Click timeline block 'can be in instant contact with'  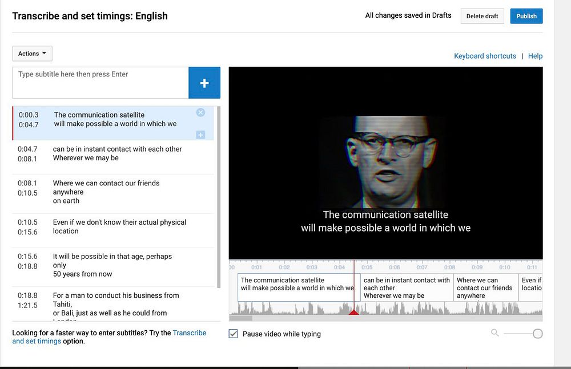coord(407,287)
